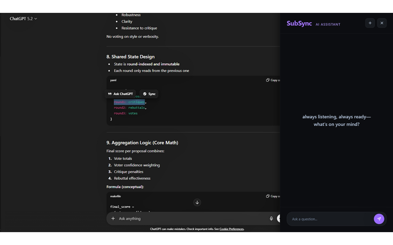
Task: Start a new SubSync chat with plus
Action: coord(370,23)
